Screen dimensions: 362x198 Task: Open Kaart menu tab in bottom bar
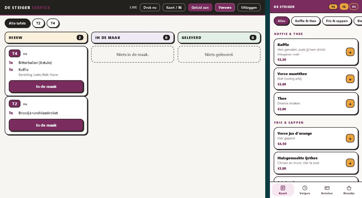click(x=283, y=190)
